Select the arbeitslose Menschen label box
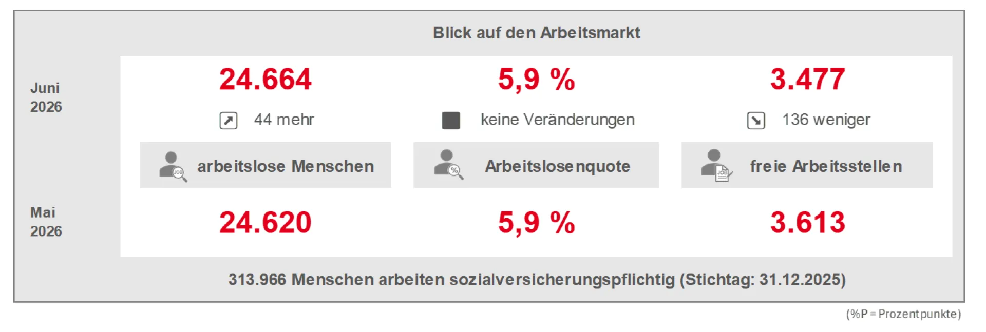986x332 pixels. click(266, 165)
